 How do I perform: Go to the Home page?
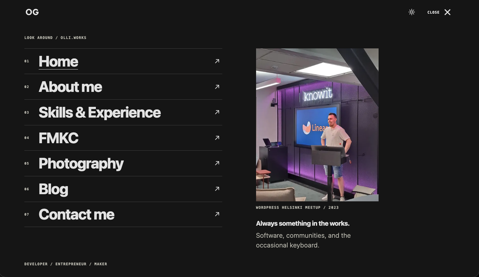pyautogui.click(x=58, y=61)
